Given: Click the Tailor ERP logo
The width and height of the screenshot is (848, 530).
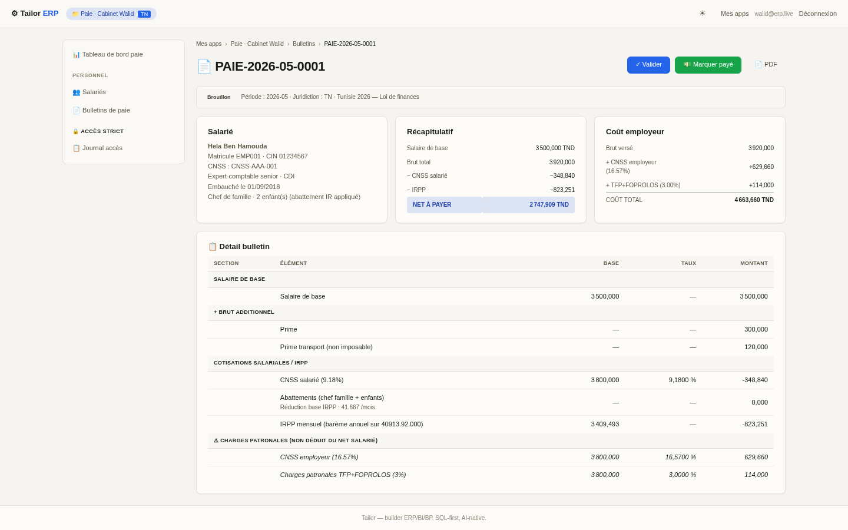Looking at the screenshot, I should pyautogui.click(x=35, y=14).
